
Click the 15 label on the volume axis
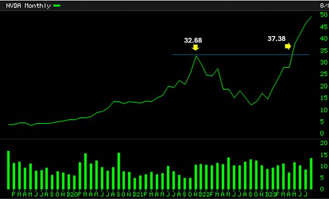[324, 155]
